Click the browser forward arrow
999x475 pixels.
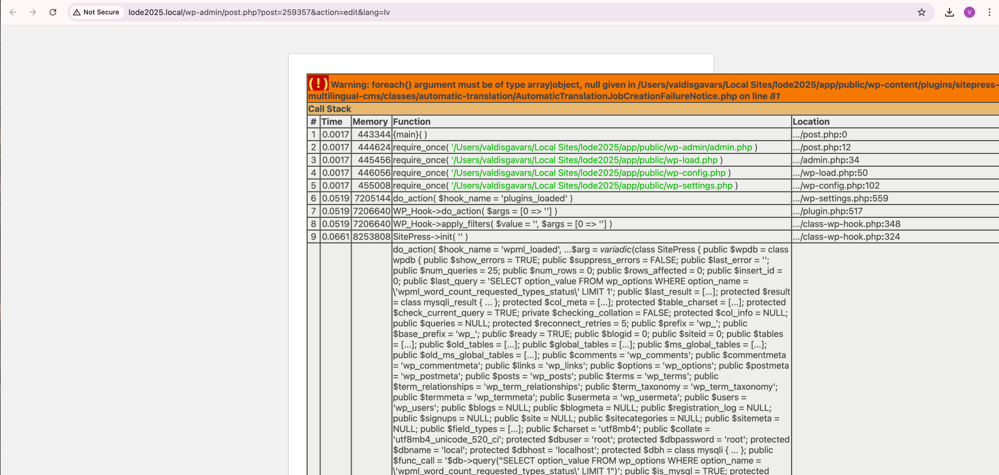33,12
